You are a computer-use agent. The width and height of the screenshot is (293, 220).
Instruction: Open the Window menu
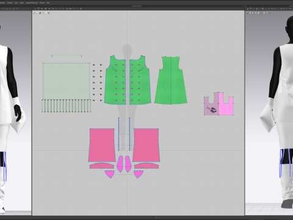(x=42, y=3)
